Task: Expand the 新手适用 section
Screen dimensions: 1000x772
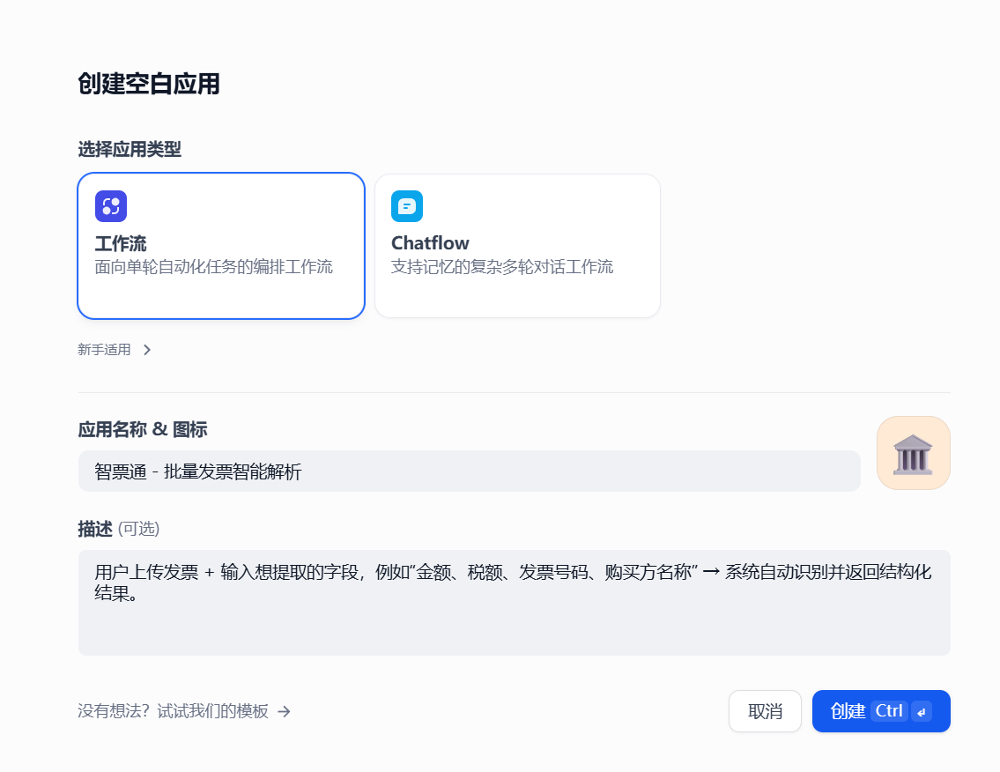Action: [115, 350]
